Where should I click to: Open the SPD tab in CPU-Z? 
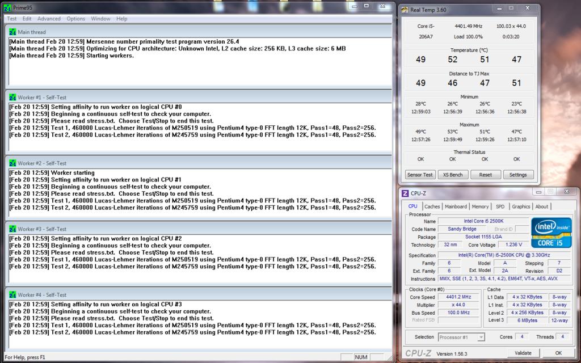[500, 206]
